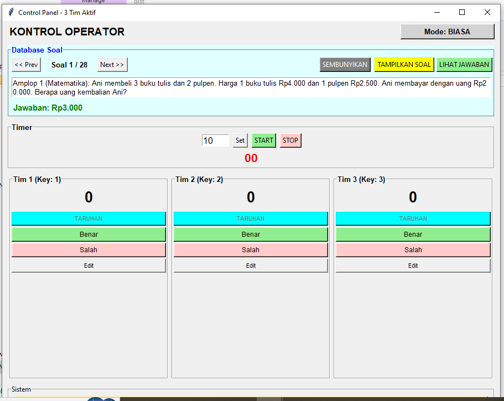Start the countdown timer
The image size is (504, 401).
[x=264, y=140]
